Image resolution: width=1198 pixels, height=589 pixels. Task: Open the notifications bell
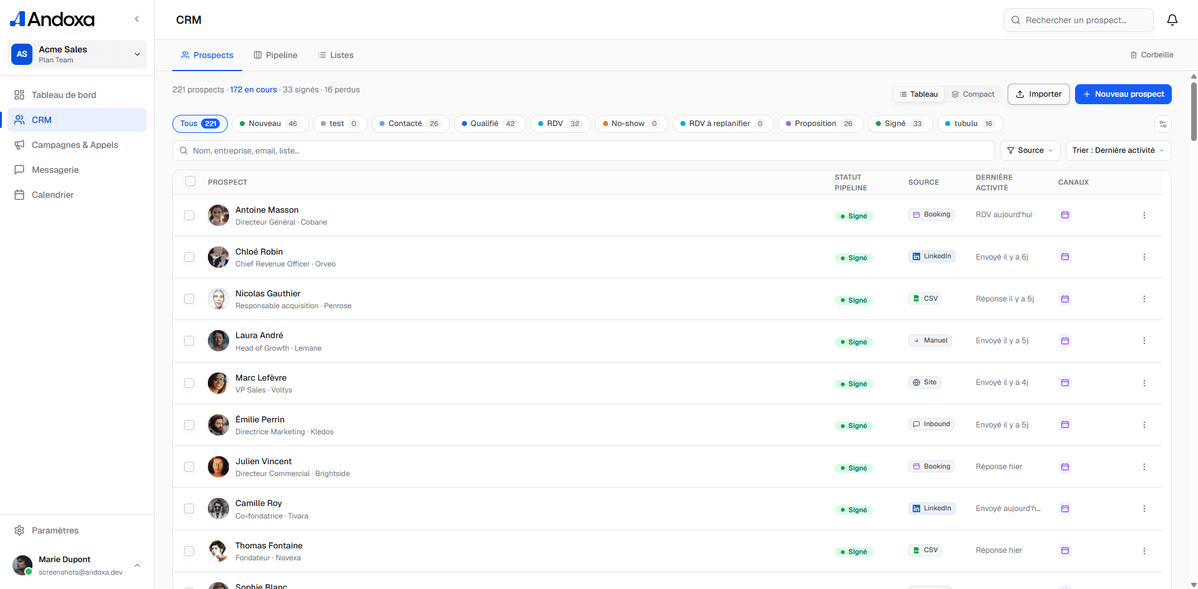click(1172, 20)
